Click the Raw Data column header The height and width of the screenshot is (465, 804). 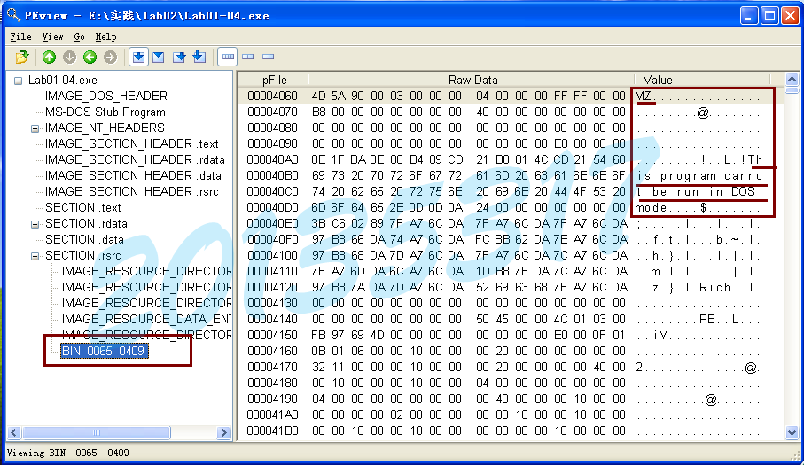coord(472,80)
